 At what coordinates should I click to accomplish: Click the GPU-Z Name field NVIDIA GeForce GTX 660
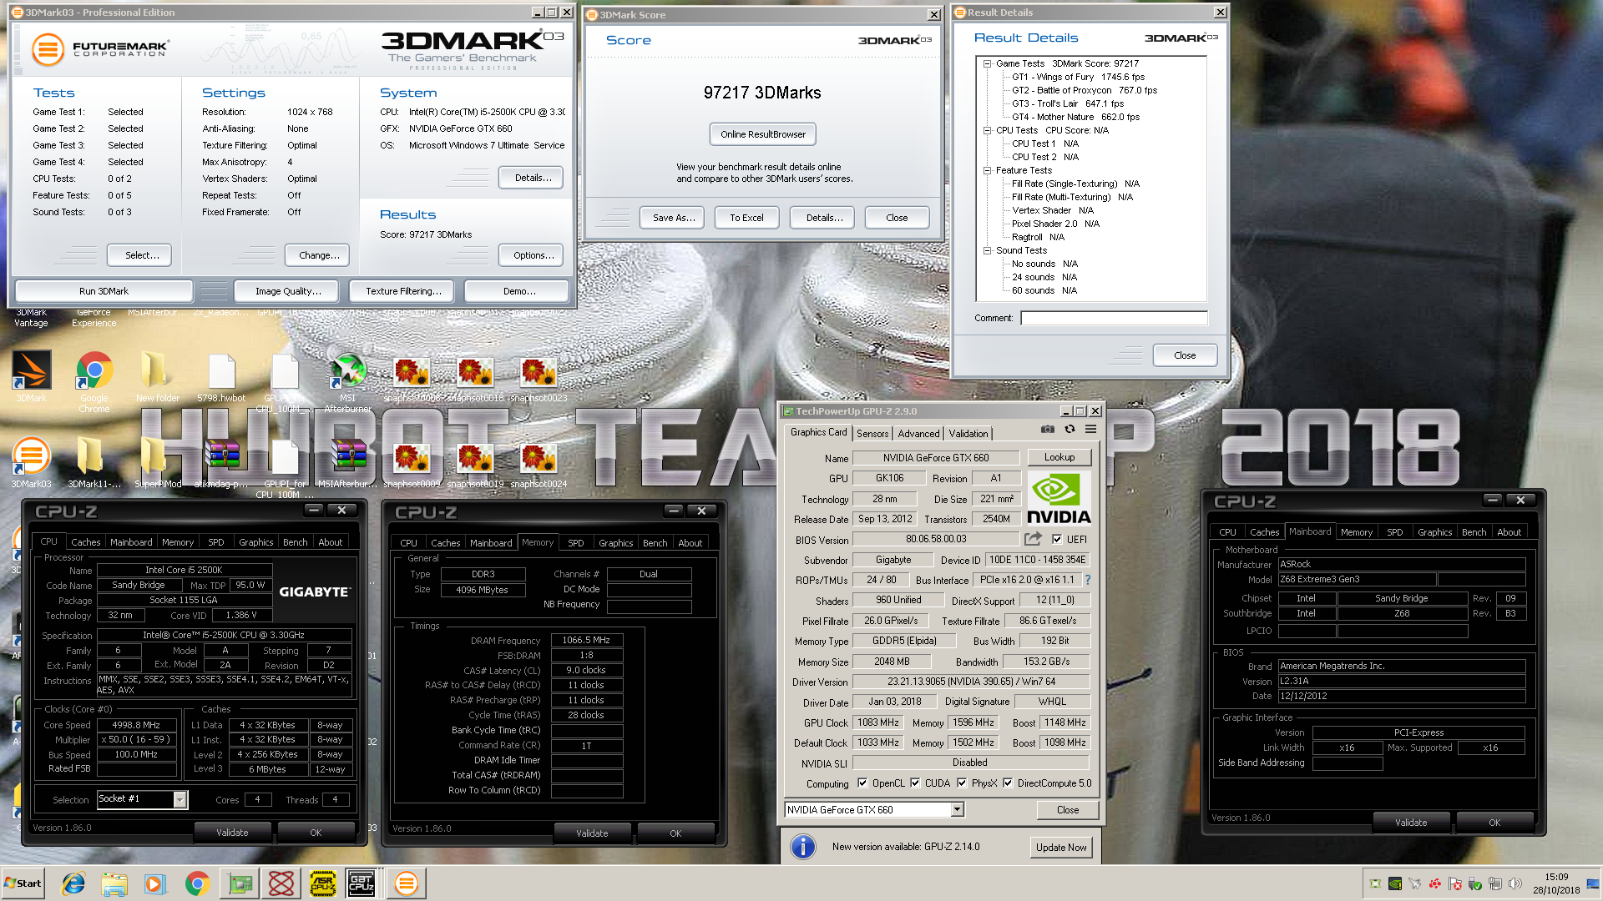[935, 457]
